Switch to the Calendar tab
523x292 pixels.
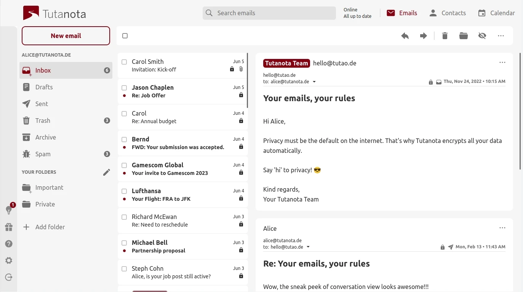coord(497,13)
